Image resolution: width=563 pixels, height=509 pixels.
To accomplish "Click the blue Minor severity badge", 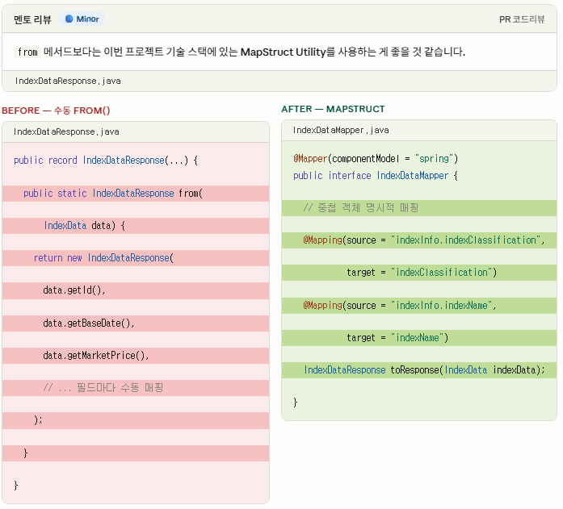I will [x=82, y=19].
